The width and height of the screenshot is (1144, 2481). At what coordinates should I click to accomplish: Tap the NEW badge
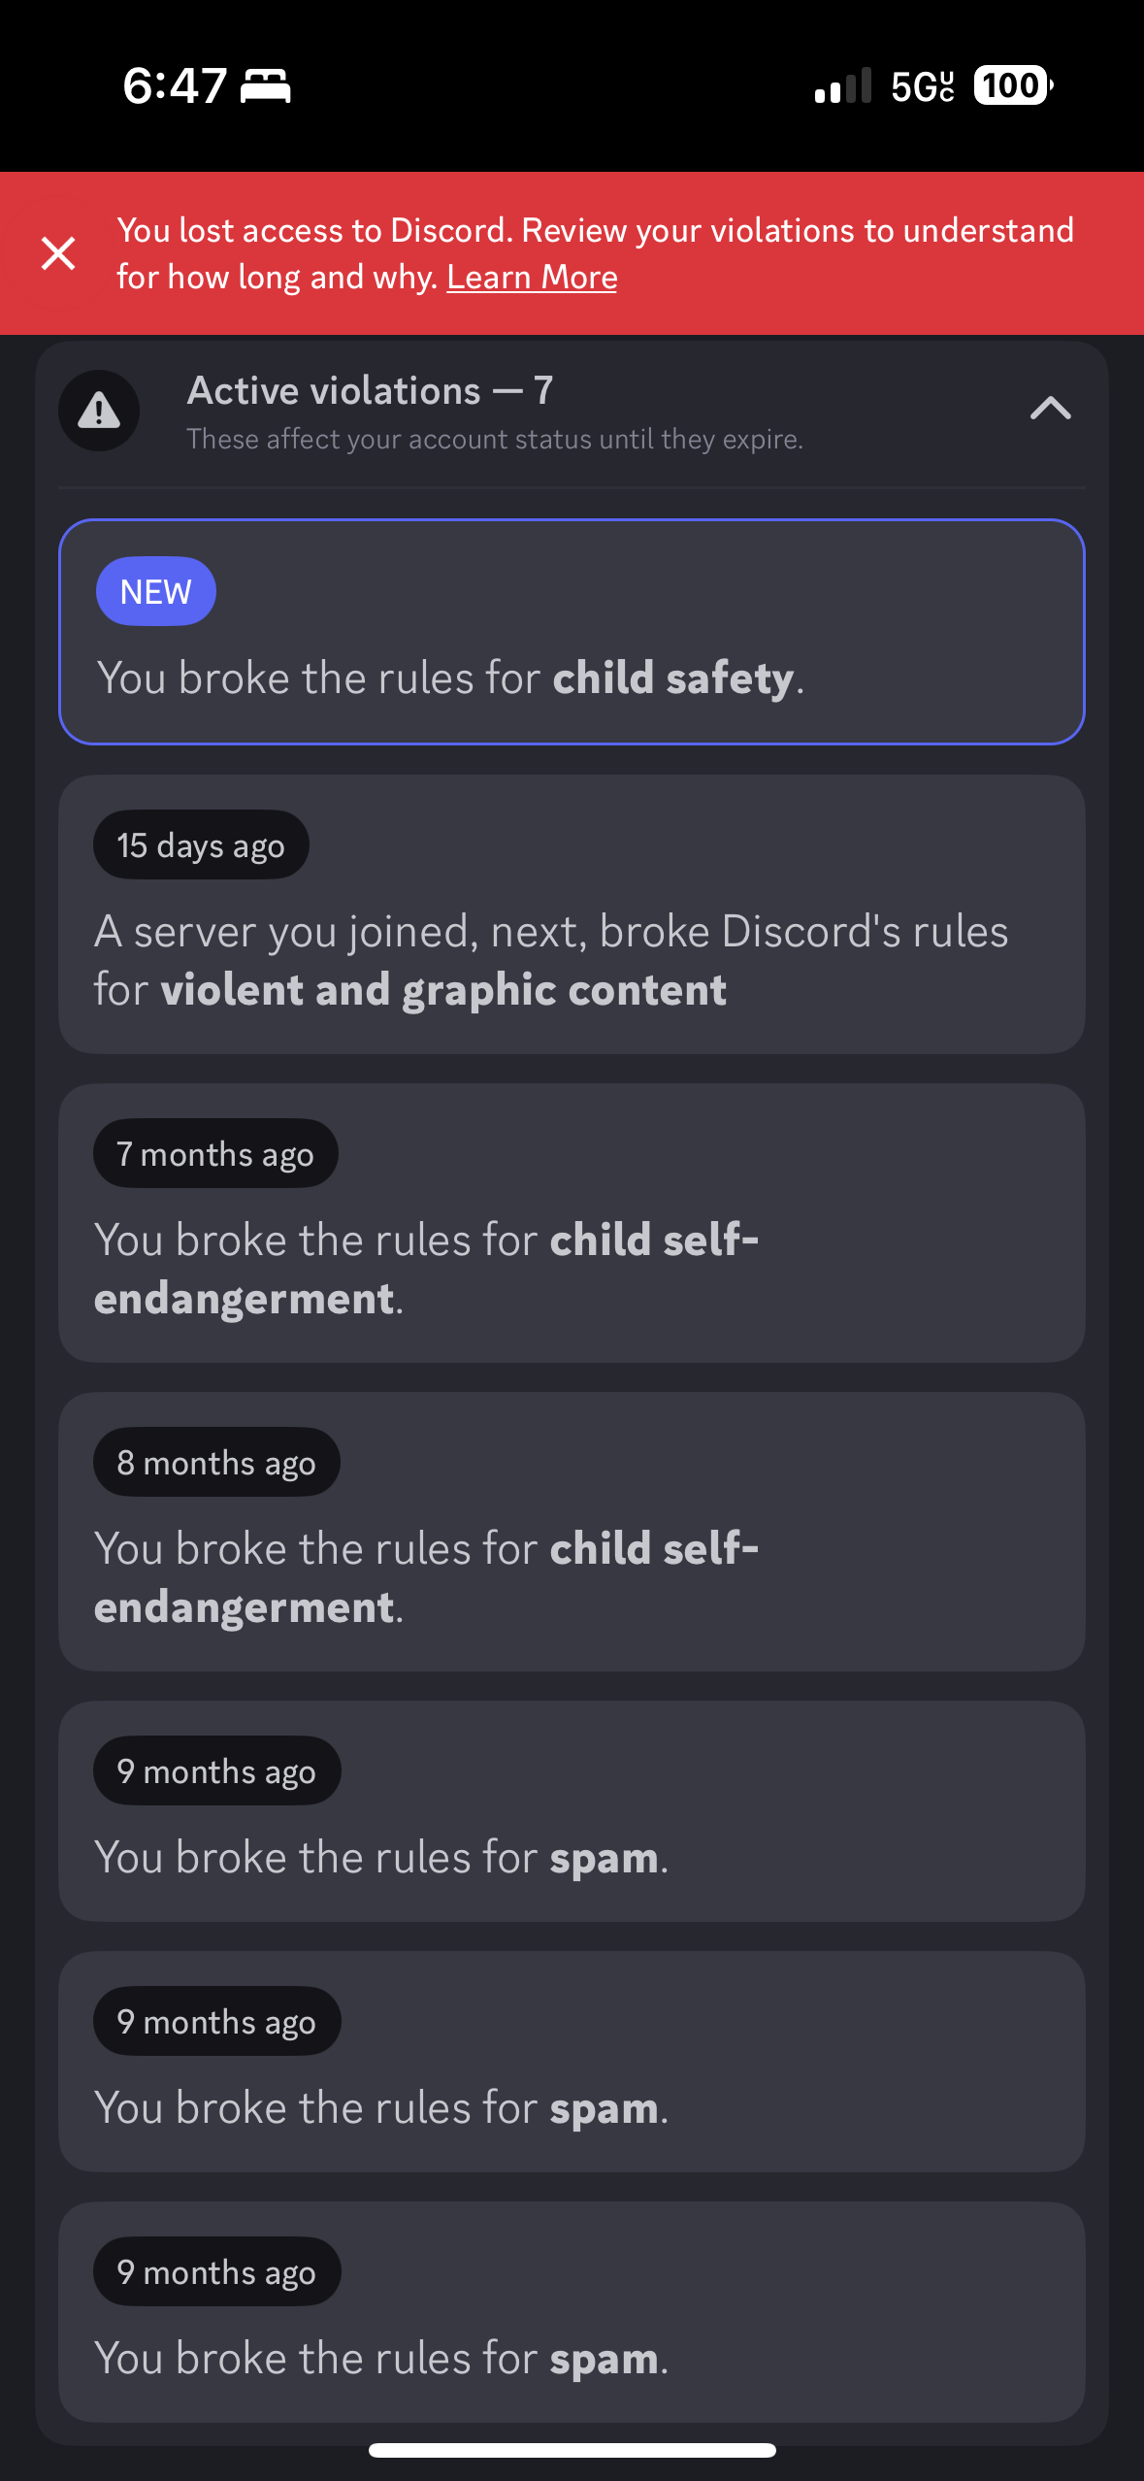[x=156, y=591]
